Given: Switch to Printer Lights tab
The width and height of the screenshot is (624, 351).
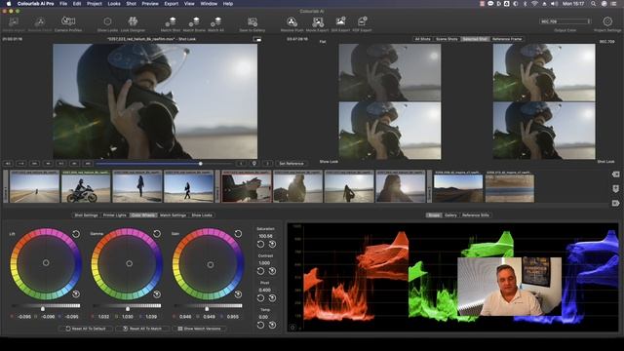Looking at the screenshot, I should pos(115,215).
